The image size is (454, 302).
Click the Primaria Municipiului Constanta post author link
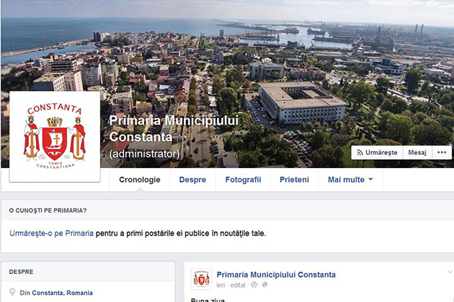coord(276,275)
